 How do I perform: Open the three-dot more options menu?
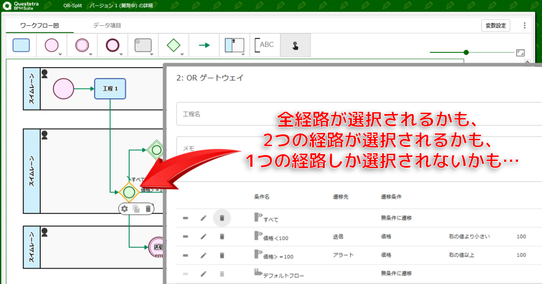point(524,26)
